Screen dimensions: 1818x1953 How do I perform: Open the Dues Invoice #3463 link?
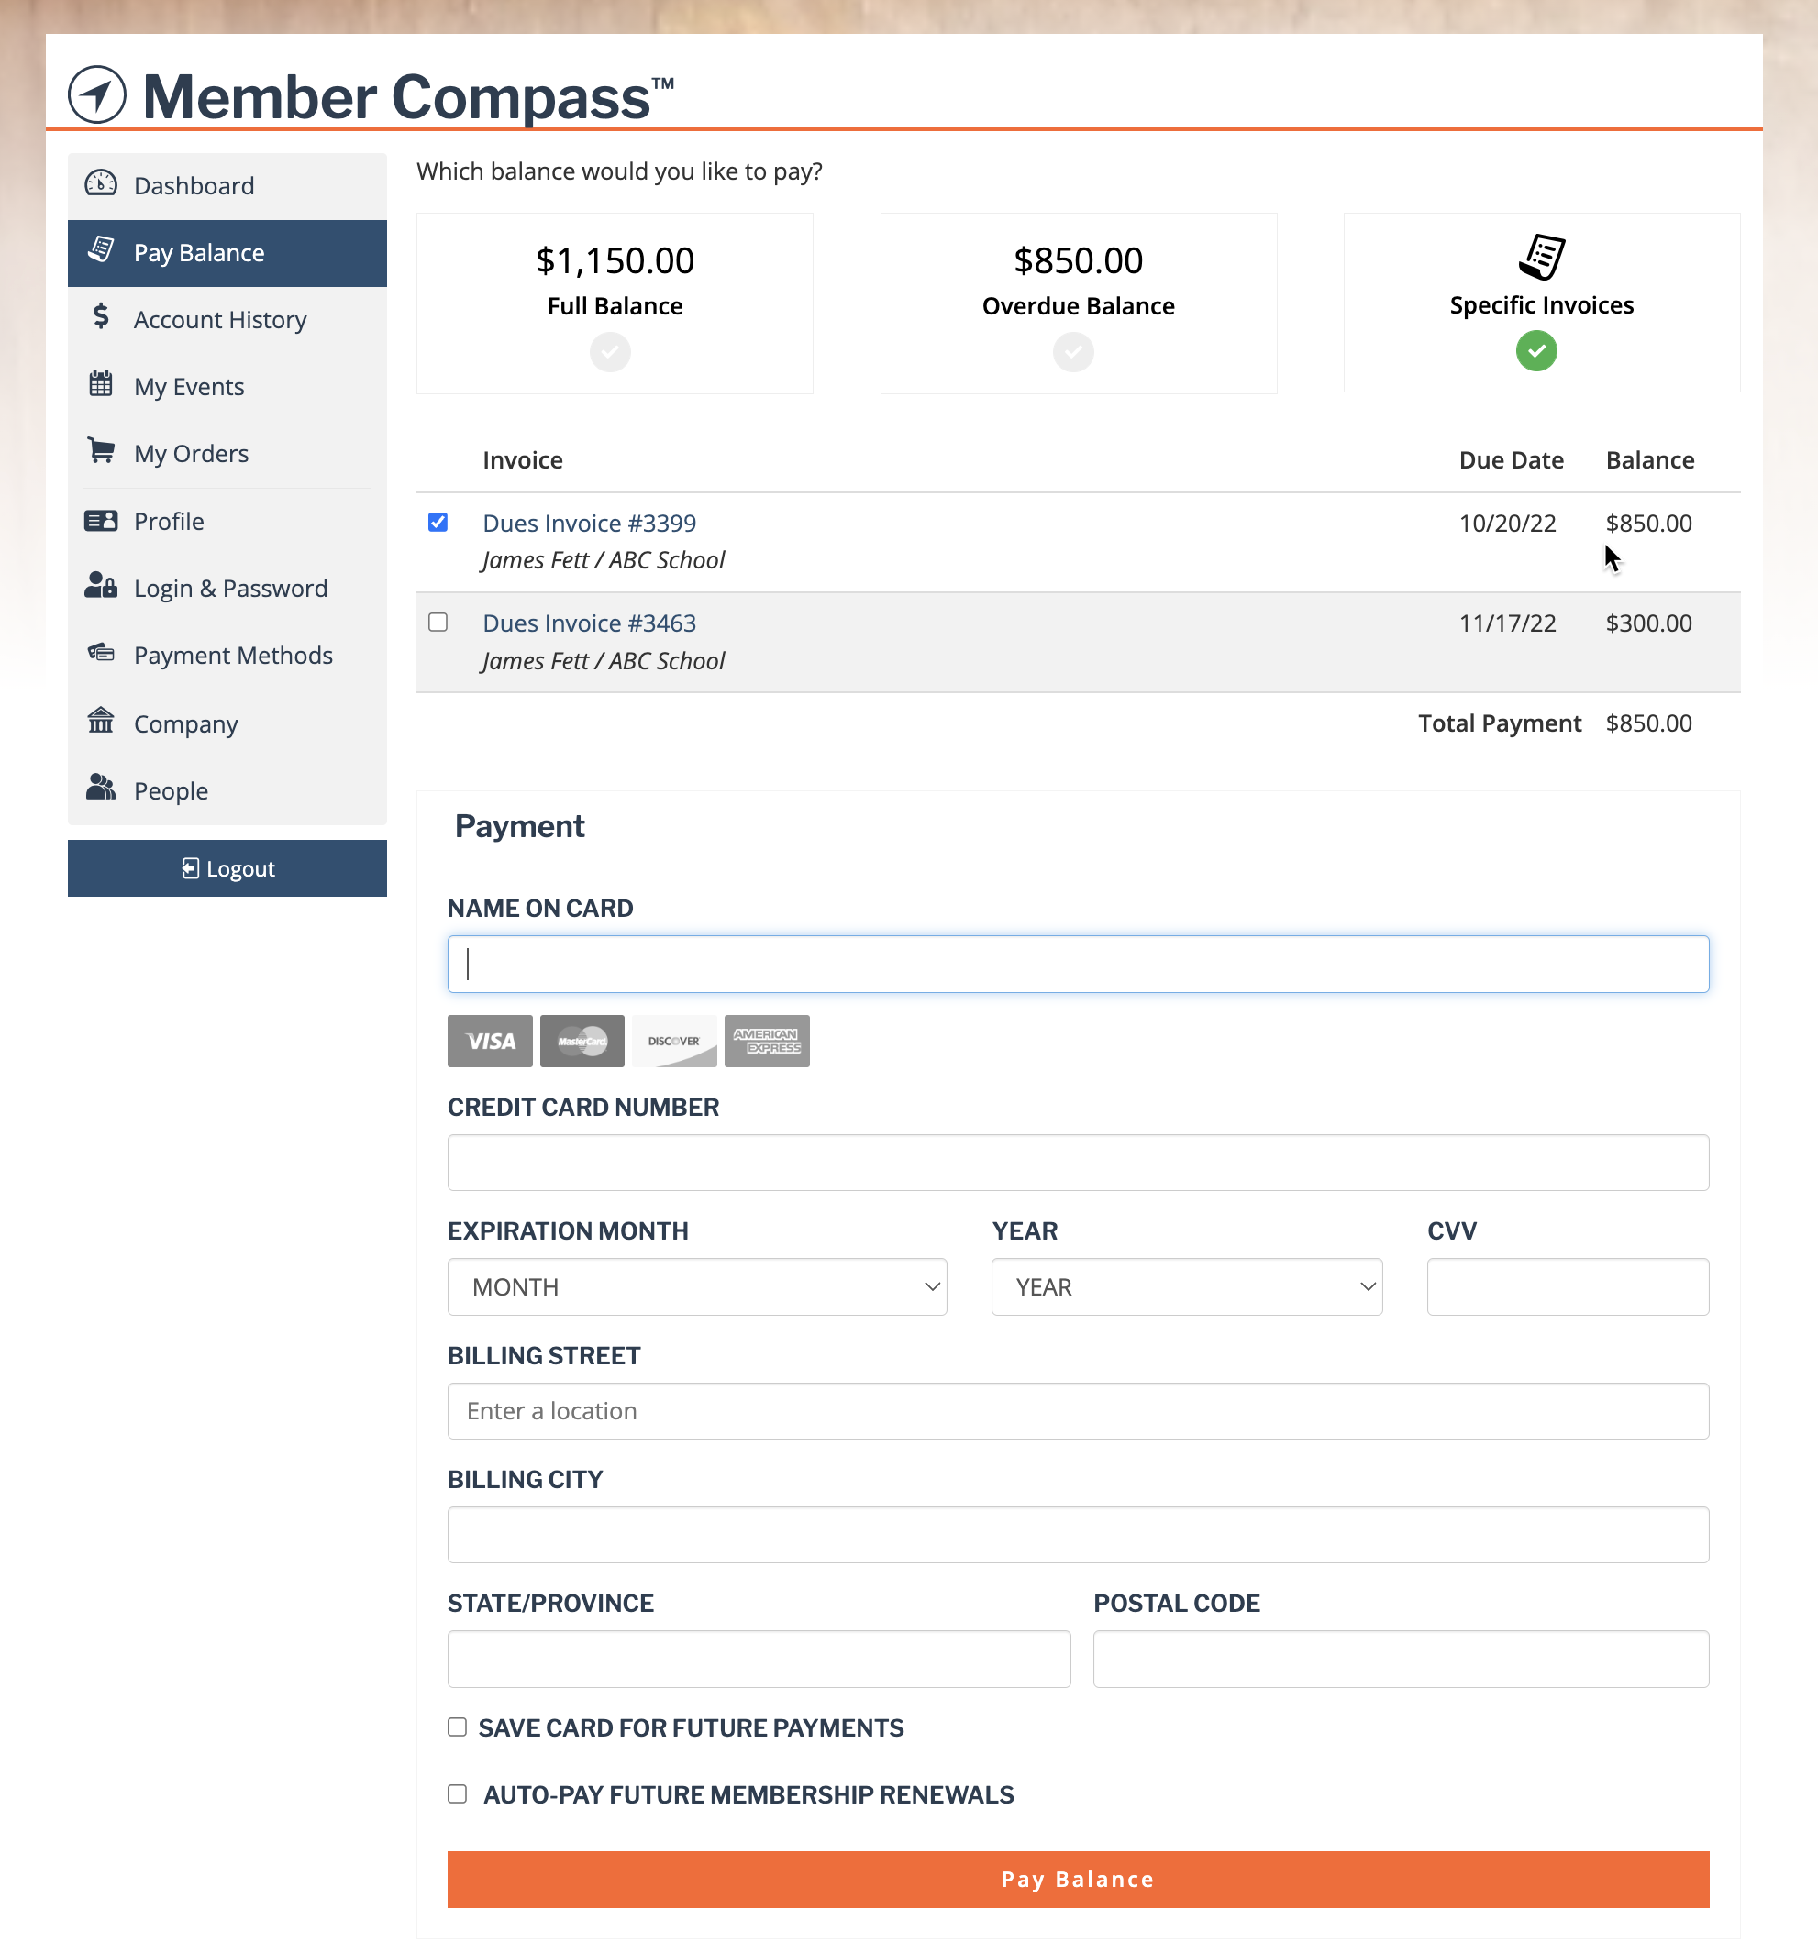[x=590, y=623]
